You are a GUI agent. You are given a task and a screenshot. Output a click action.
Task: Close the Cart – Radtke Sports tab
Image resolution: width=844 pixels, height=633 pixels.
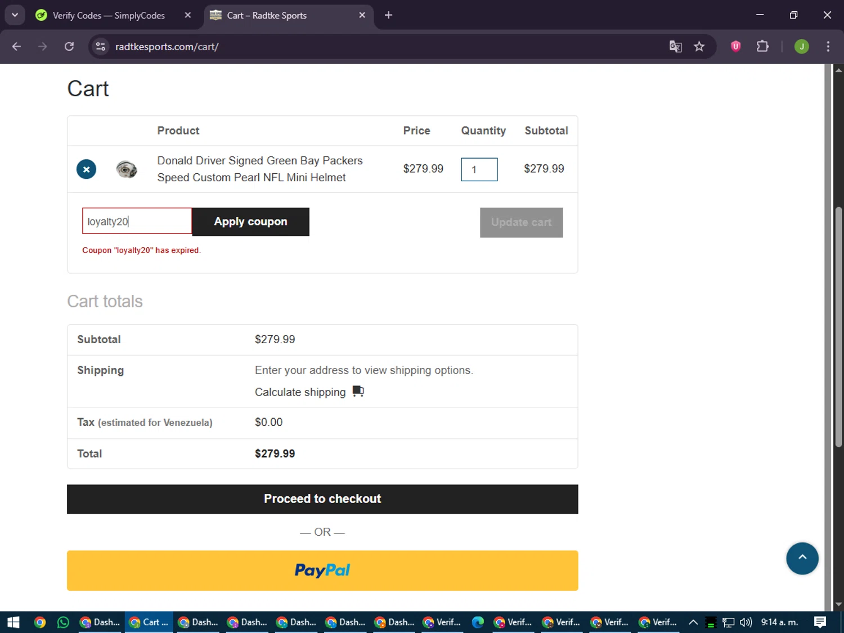[x=362, y=15]
